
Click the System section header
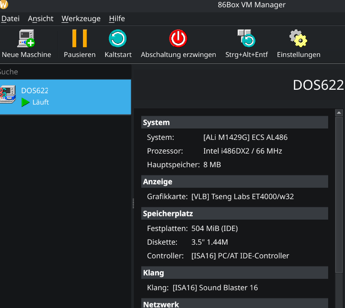tap(235, 122)
